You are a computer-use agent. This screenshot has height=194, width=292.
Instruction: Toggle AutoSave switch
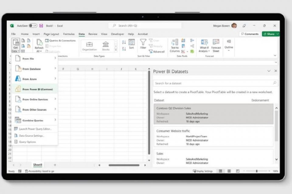pos(33,26)
